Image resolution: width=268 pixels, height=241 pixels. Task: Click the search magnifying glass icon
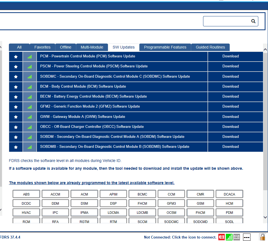253,21
